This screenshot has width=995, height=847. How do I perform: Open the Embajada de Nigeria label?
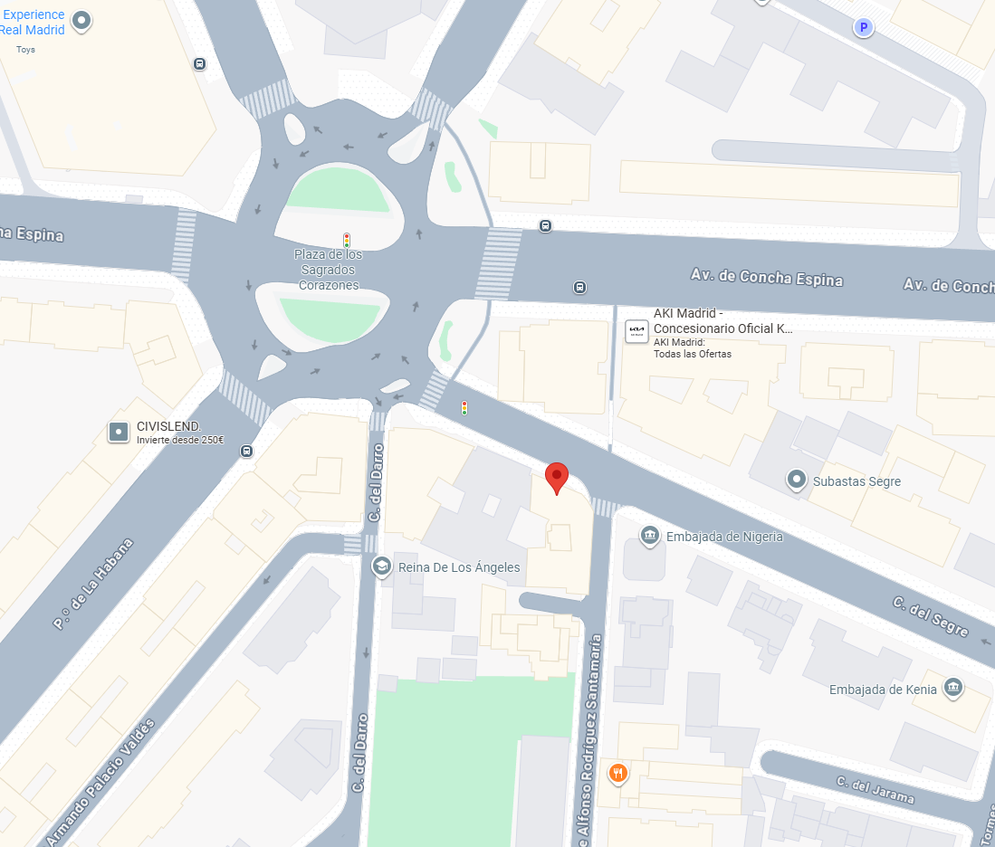(724, 537)
